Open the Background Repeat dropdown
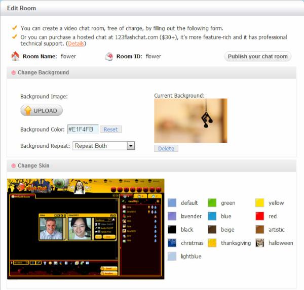The width and height of the screenshot is (304, 290). [x=103, y=146]
